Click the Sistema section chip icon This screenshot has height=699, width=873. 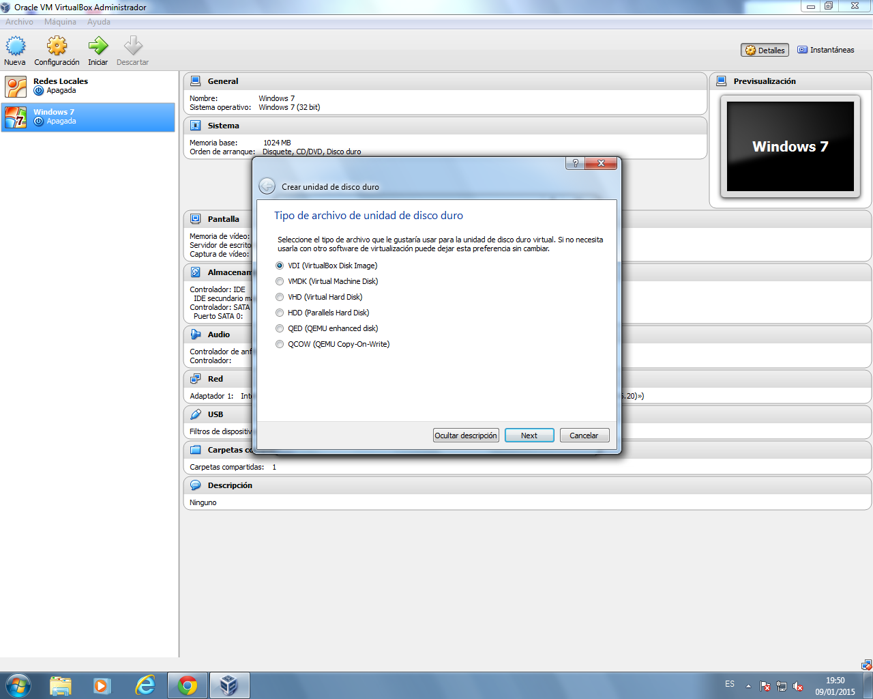click(196, 126)
